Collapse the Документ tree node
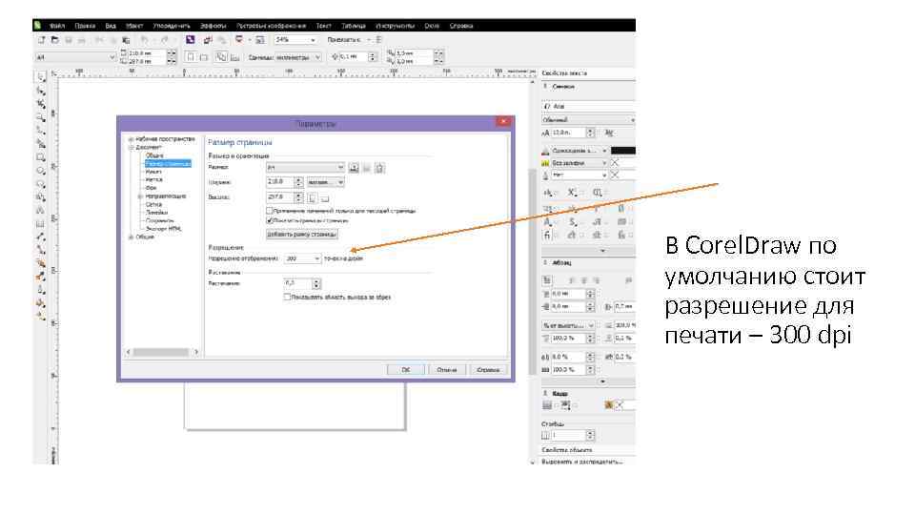 click(x=131, y=148)
